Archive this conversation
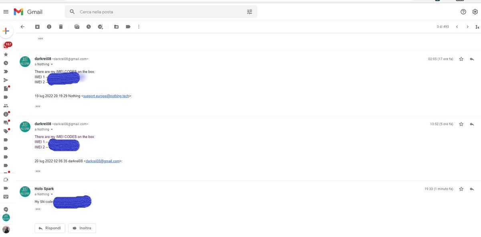This screenshot has height=237, width=481. click(37, 27)
